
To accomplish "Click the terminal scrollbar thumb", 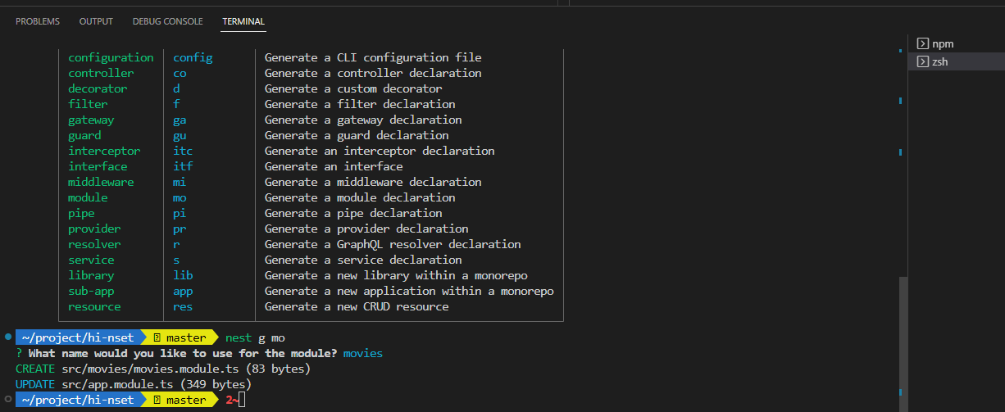I will 903,343.
